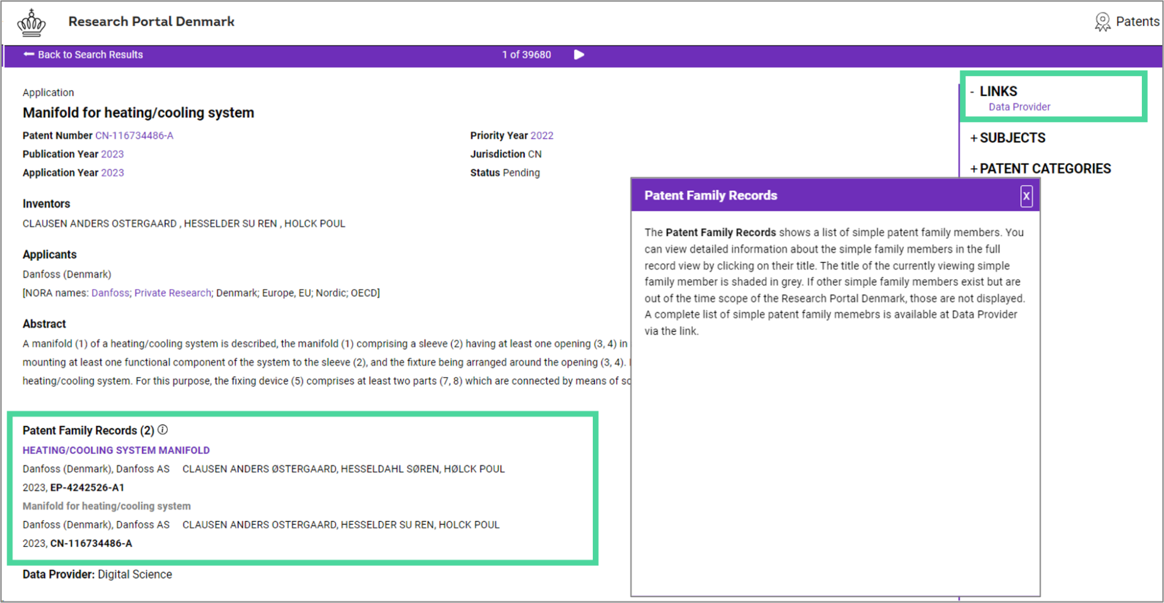Expand the SUBJECTS section
The height and width of the screenshot is (603, 1164).
(x=974, y=139)
